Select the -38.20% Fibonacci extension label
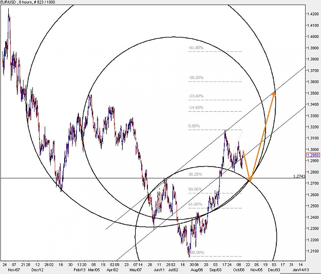The image size is (321, 274). tap(196, 77)
